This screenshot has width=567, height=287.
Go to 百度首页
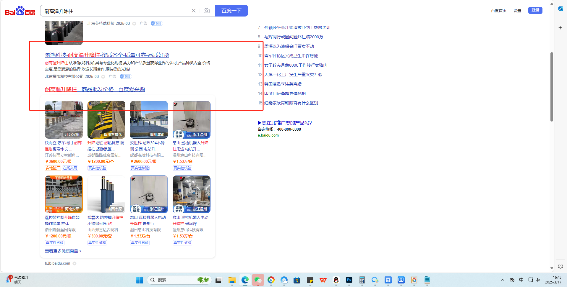point(498,11)
